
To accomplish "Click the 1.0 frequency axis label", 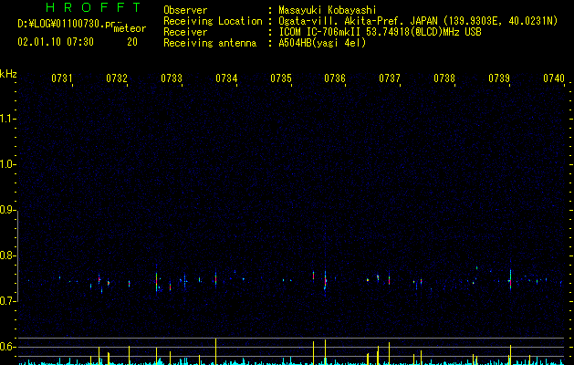I will 7,164.
